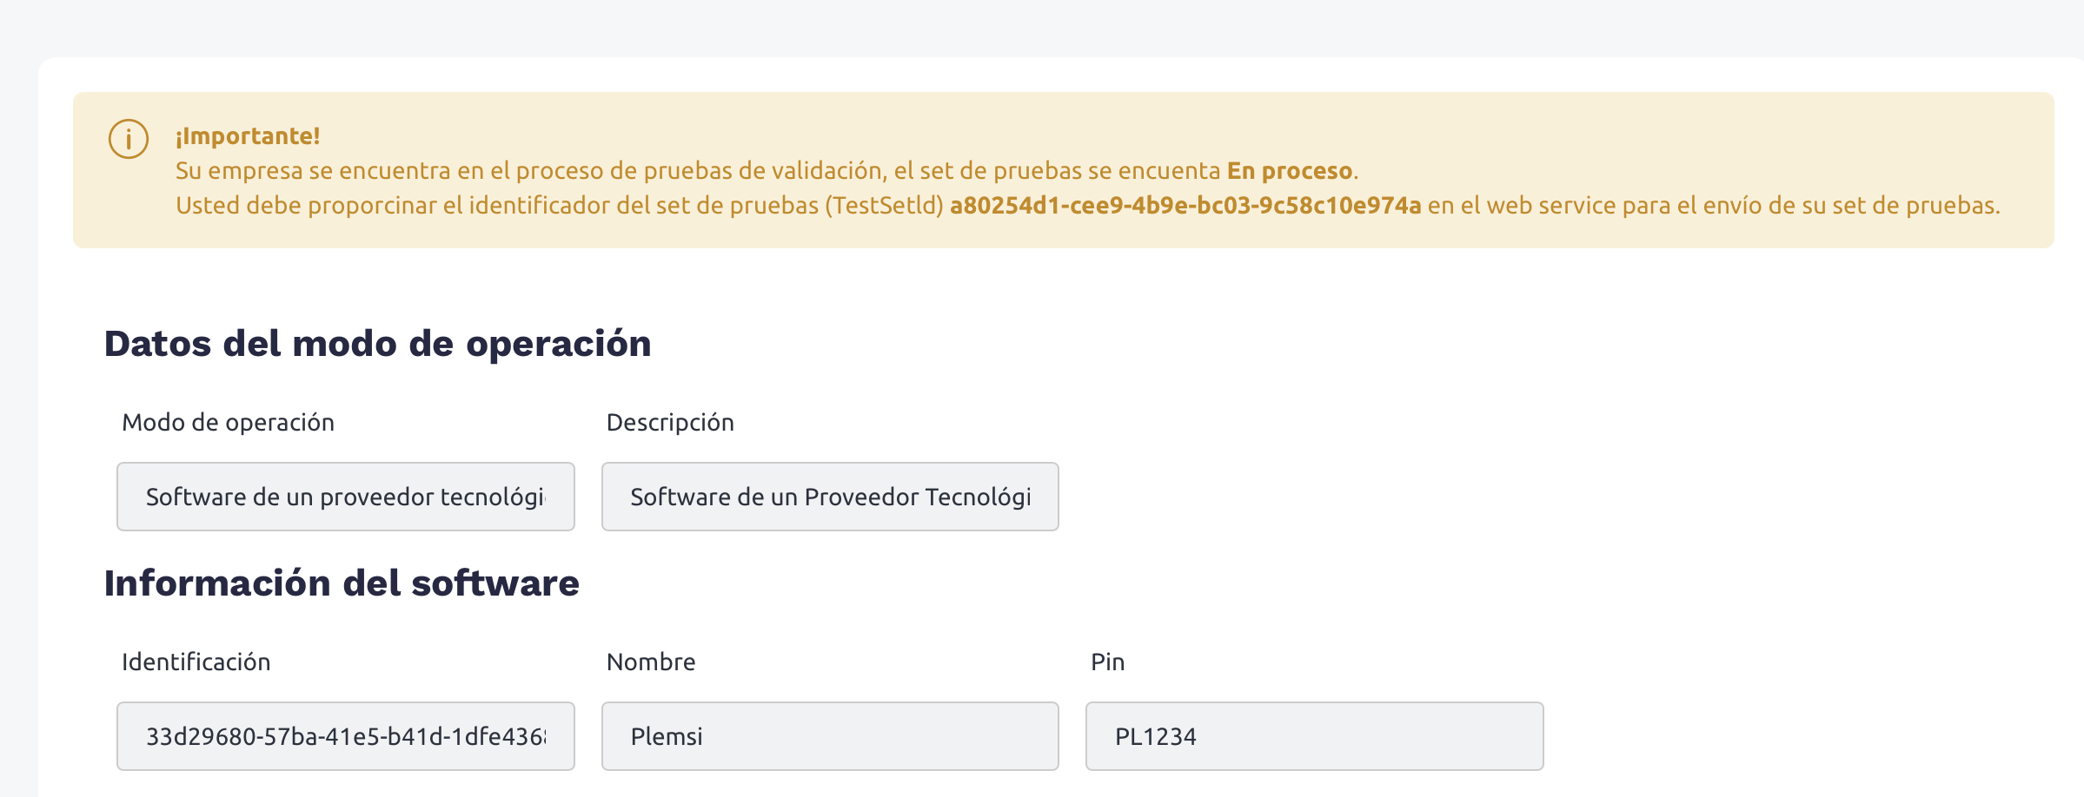
Task: Click the Pin label
Action: click(x=1107, y=662)
